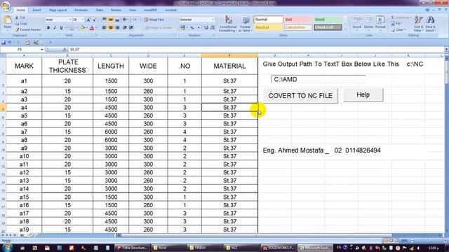Switch to the Data tab
This screenshot has width=449, height=252.
click(x=100, y=10)
